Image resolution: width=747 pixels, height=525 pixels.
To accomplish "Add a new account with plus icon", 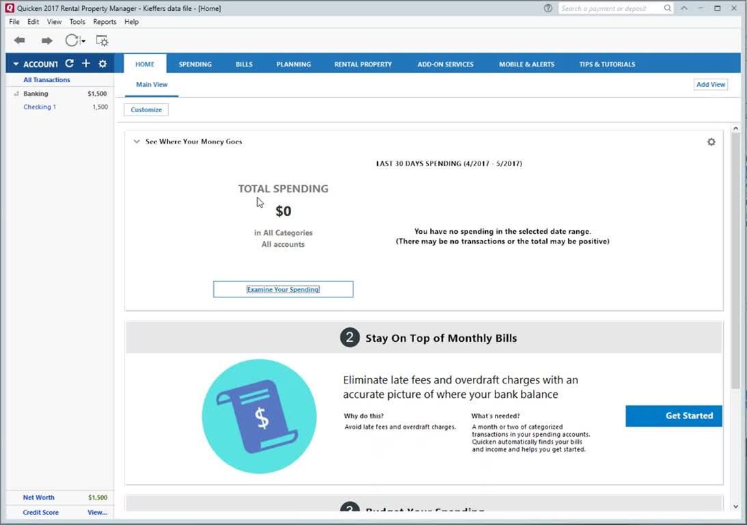I will [x=85, y=64].
